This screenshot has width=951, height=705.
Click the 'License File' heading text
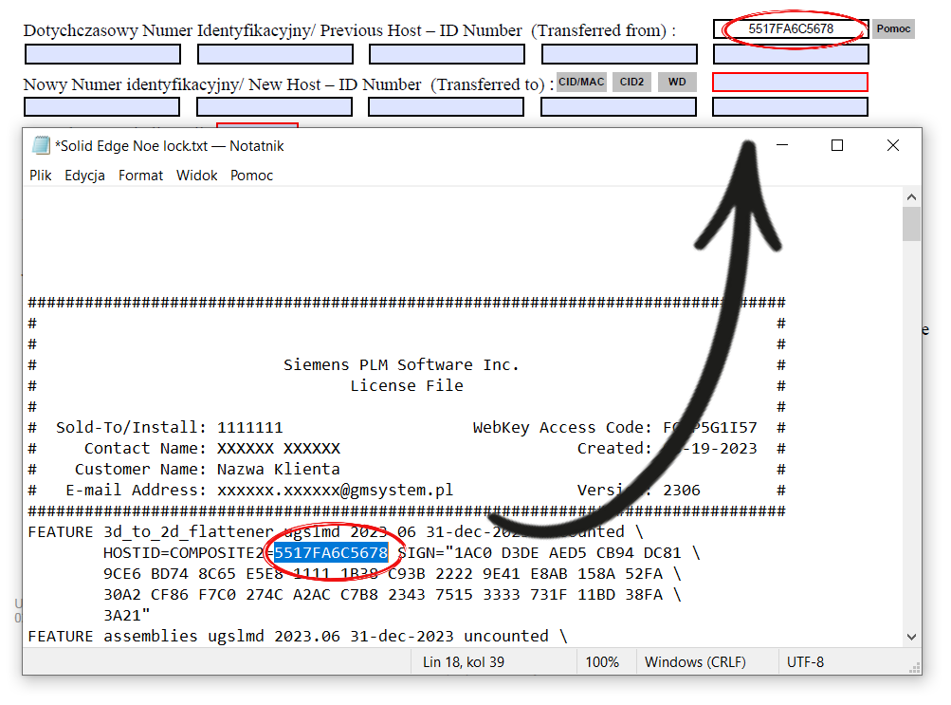tap(407, 386)
